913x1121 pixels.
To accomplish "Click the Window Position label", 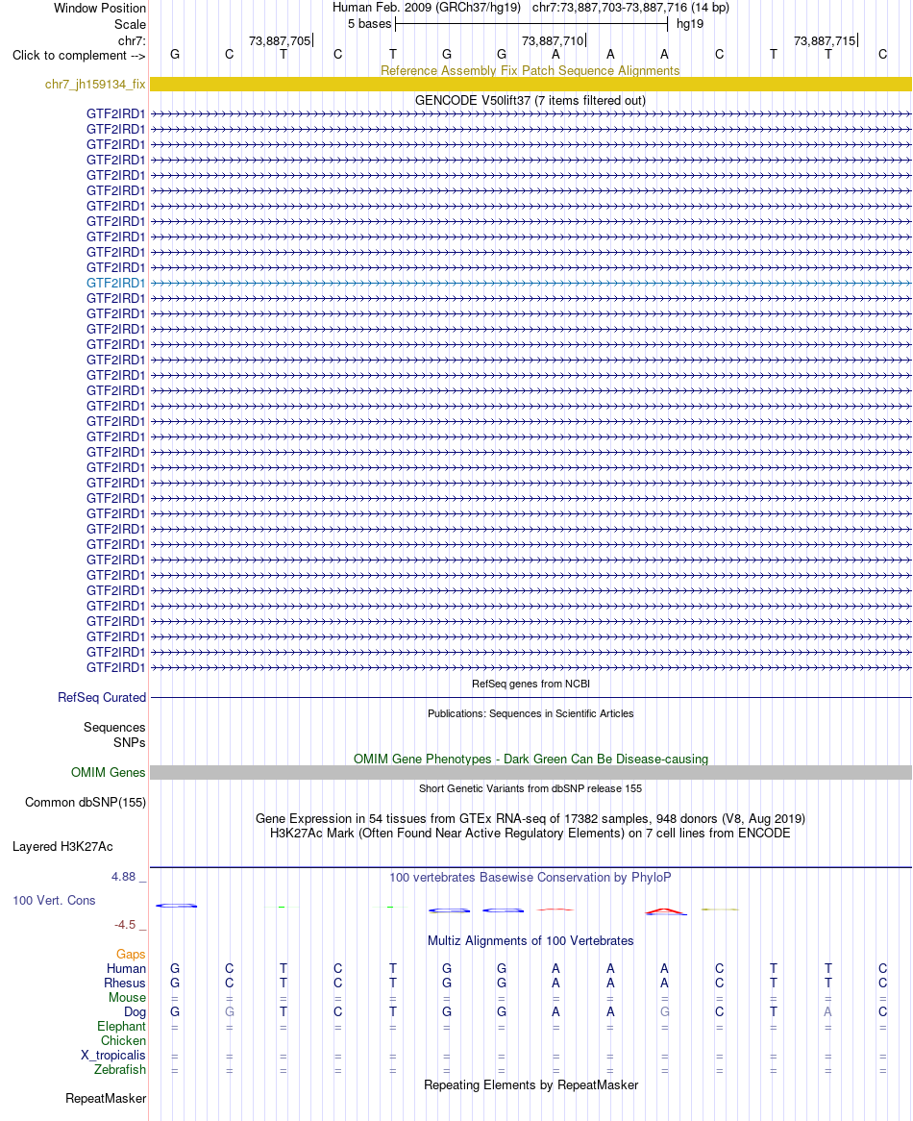I will [x=100, y=9].
